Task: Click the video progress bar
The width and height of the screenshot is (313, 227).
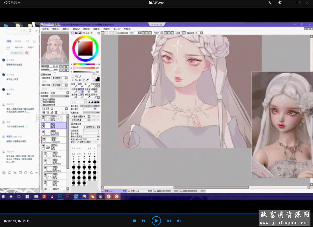Action: (x=129, y=214)
